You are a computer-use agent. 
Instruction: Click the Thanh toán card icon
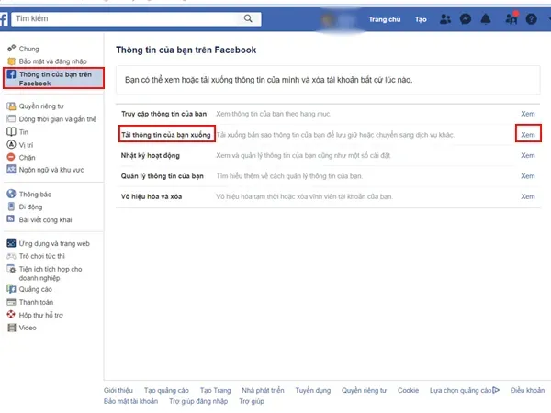click(x=11, y=302)
